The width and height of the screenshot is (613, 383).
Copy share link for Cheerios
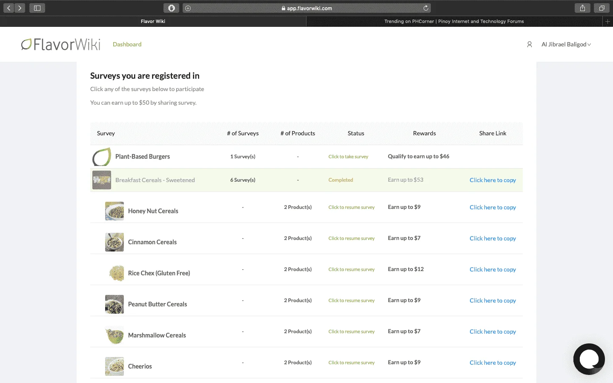coord(493,363)
